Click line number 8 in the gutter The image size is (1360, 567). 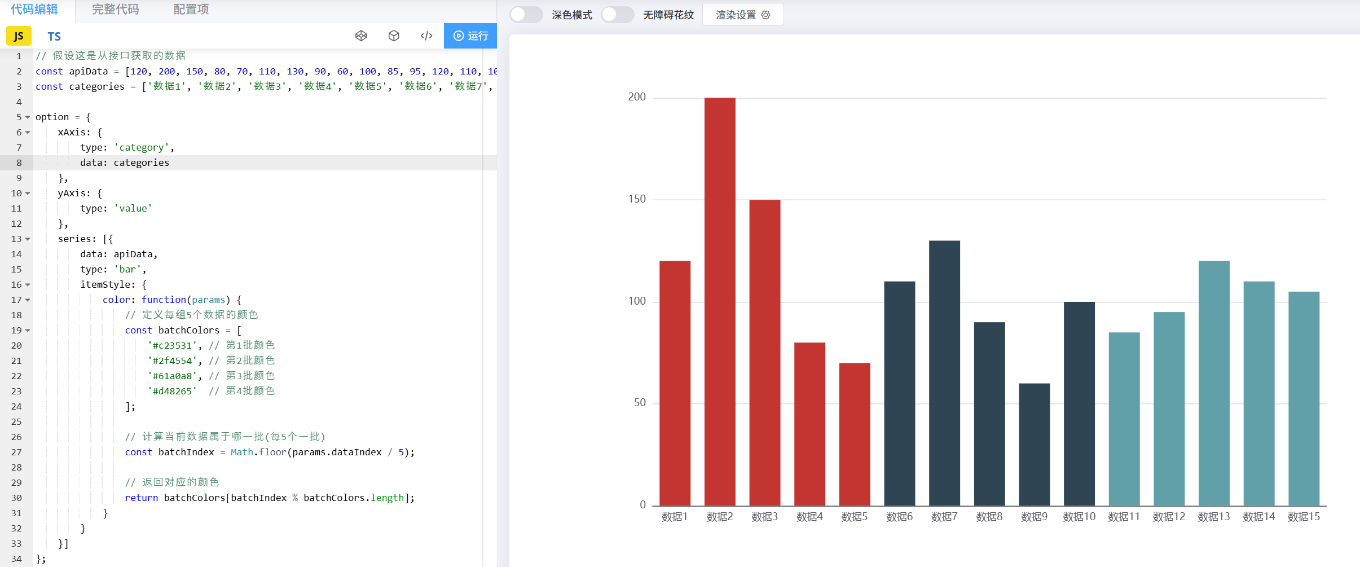(x=19, y=162)
